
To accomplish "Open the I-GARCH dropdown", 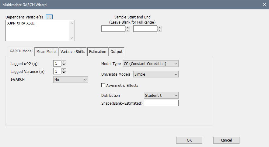I will click(x=71, y=80).
